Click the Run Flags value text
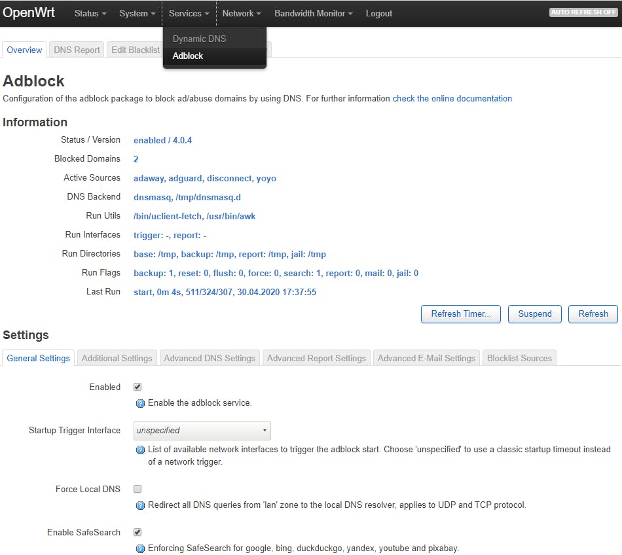Image resolution: width=622 pixels, height=555 pixels. pos(276,273)
